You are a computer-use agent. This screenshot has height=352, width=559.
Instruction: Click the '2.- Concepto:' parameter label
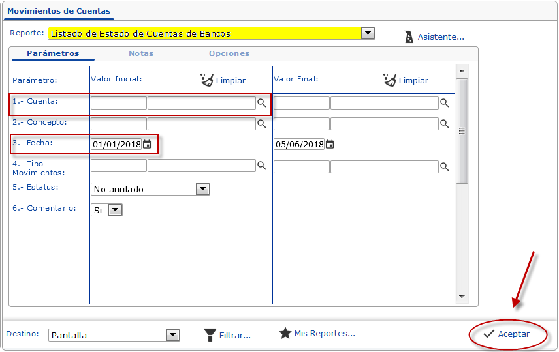click(40, 122)
